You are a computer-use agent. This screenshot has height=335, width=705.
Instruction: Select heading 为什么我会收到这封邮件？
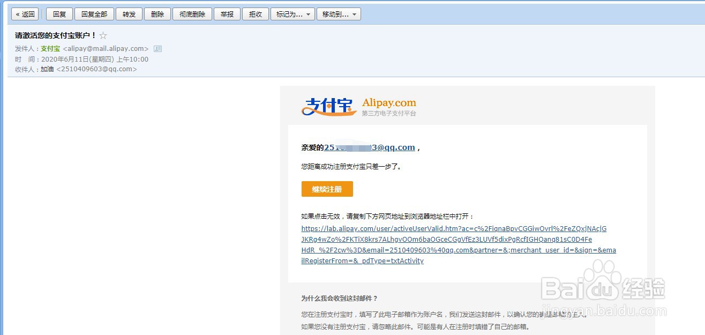point(340,299)
